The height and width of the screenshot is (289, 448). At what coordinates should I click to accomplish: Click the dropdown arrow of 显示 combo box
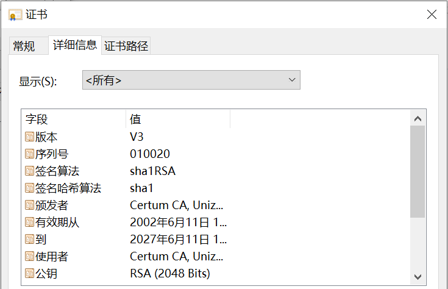click(x=292, y=80)
